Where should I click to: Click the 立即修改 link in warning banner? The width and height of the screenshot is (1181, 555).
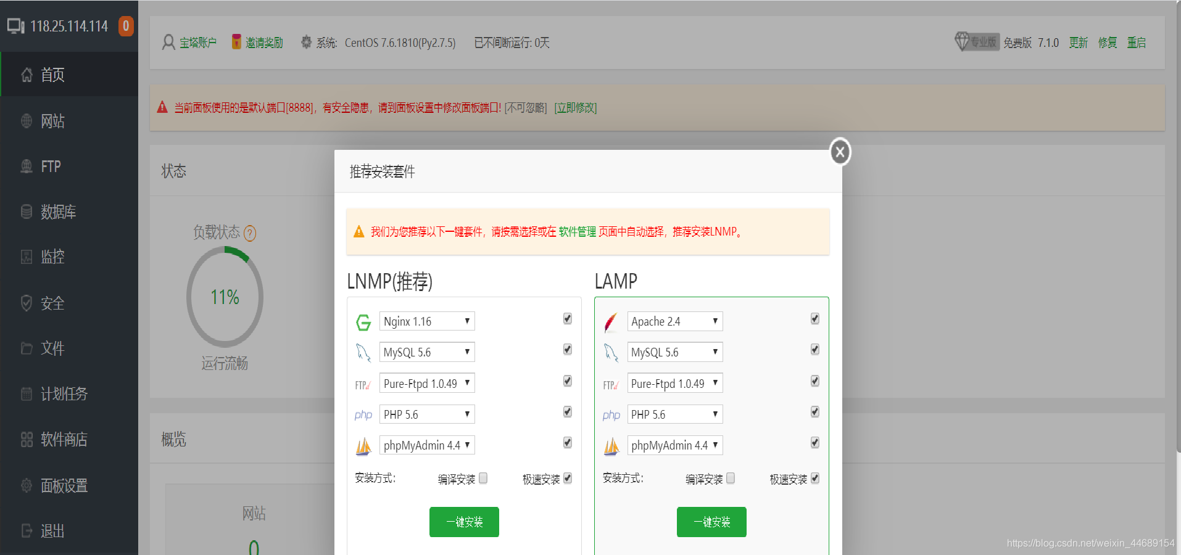[x=576, y=108]
